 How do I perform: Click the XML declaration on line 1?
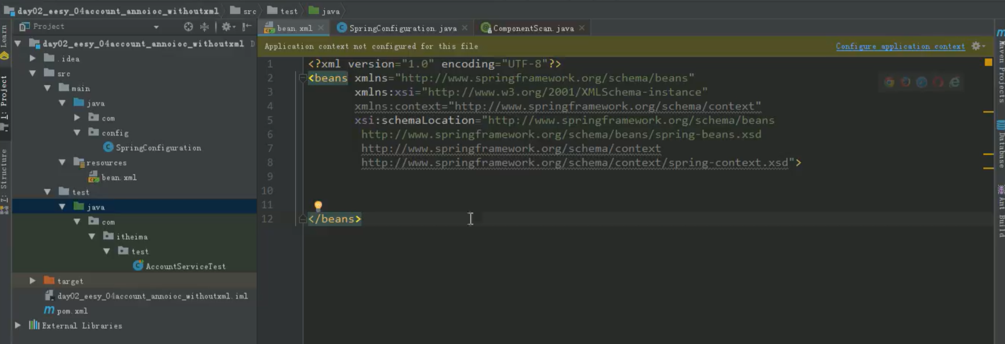(434, 64)
